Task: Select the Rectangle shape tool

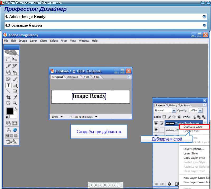Action: (x=15, y=85)
